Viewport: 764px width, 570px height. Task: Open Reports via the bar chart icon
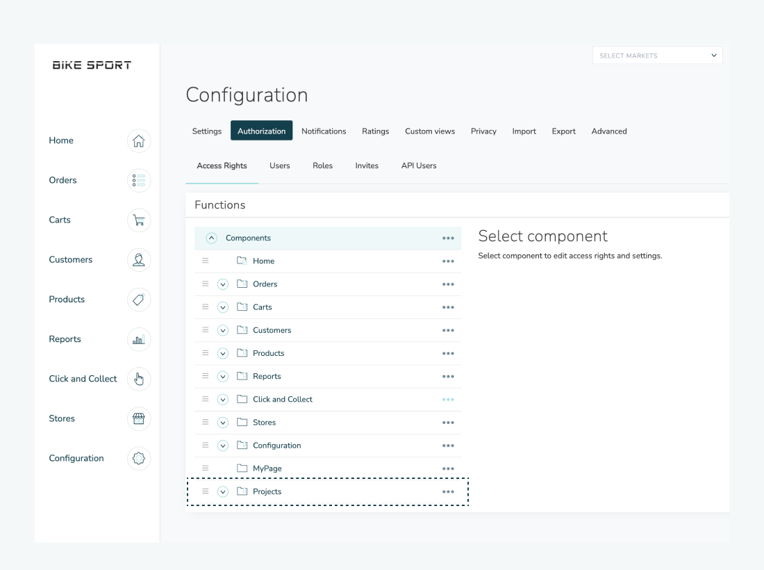pos(139,339)
